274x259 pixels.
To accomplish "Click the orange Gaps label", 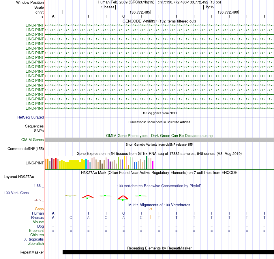I will click(x=39, y=209).
